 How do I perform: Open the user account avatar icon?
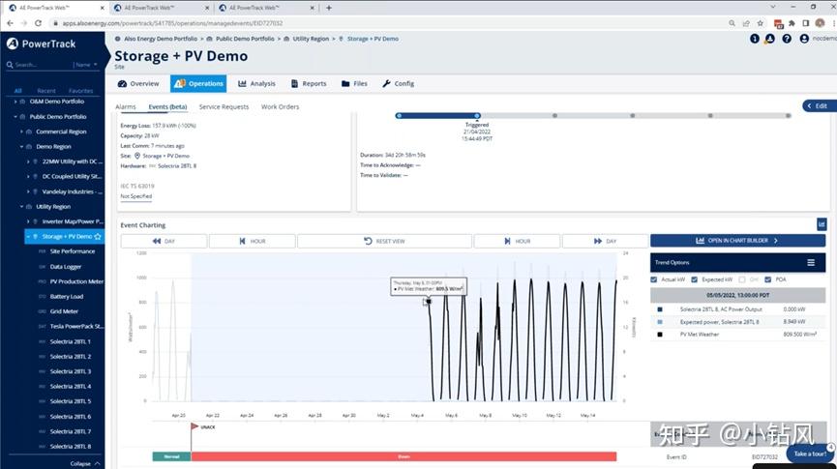pos(804,39)
